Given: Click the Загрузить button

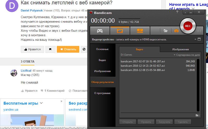Looking at the screenshot, I should (164, 122).
